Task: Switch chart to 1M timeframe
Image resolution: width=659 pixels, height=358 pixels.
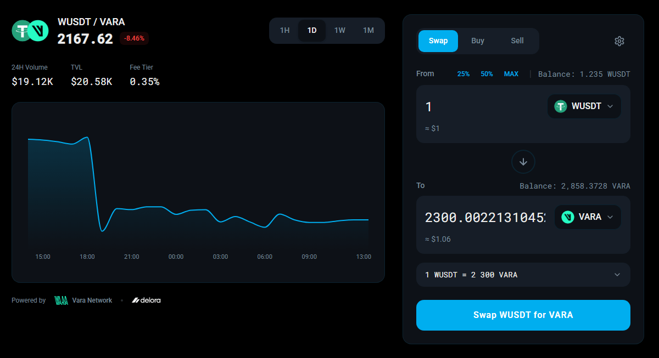Action: point(368,31)
